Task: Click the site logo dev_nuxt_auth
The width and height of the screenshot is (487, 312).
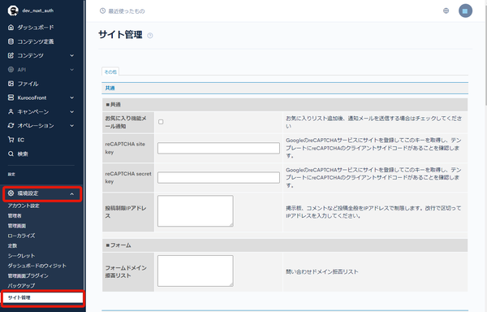Action: 13,11
